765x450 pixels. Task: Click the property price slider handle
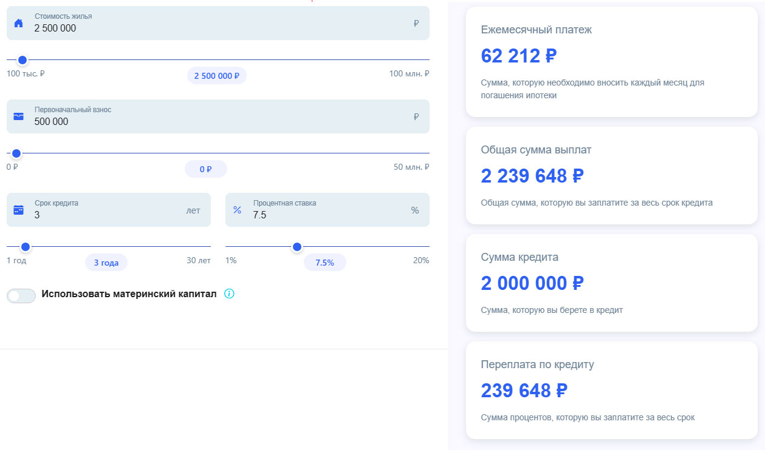point(22,60)
